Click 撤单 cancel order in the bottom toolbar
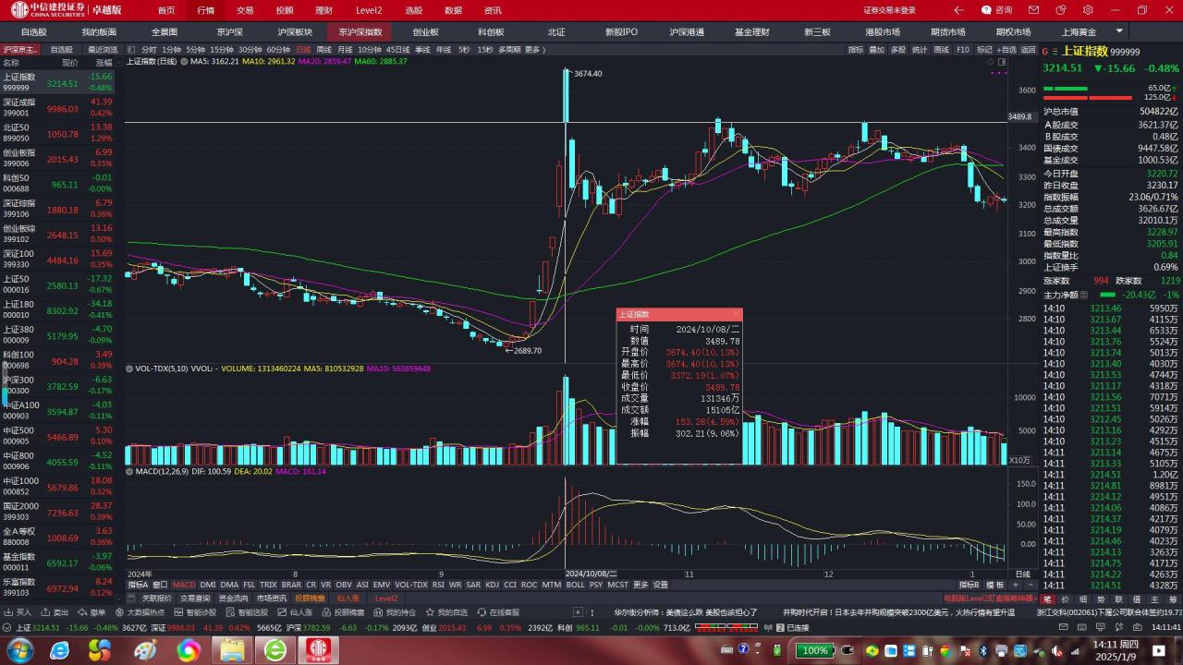This screenshot has height=665, width=1183. [91, 612]
